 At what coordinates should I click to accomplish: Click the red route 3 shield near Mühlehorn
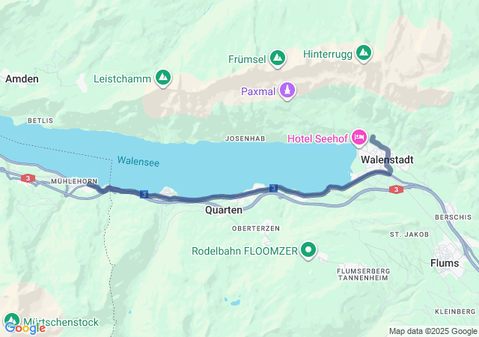point(28,178)
